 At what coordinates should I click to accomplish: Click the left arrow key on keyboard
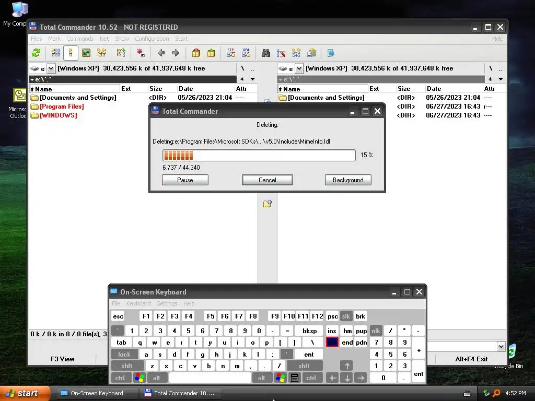pos(333,378)
